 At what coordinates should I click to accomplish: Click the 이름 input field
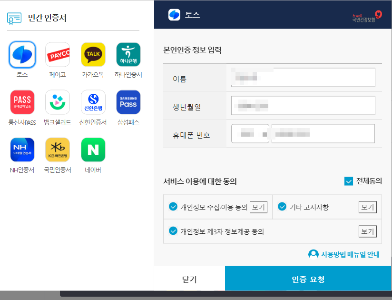pyautogui.click(x=303, y=77)
